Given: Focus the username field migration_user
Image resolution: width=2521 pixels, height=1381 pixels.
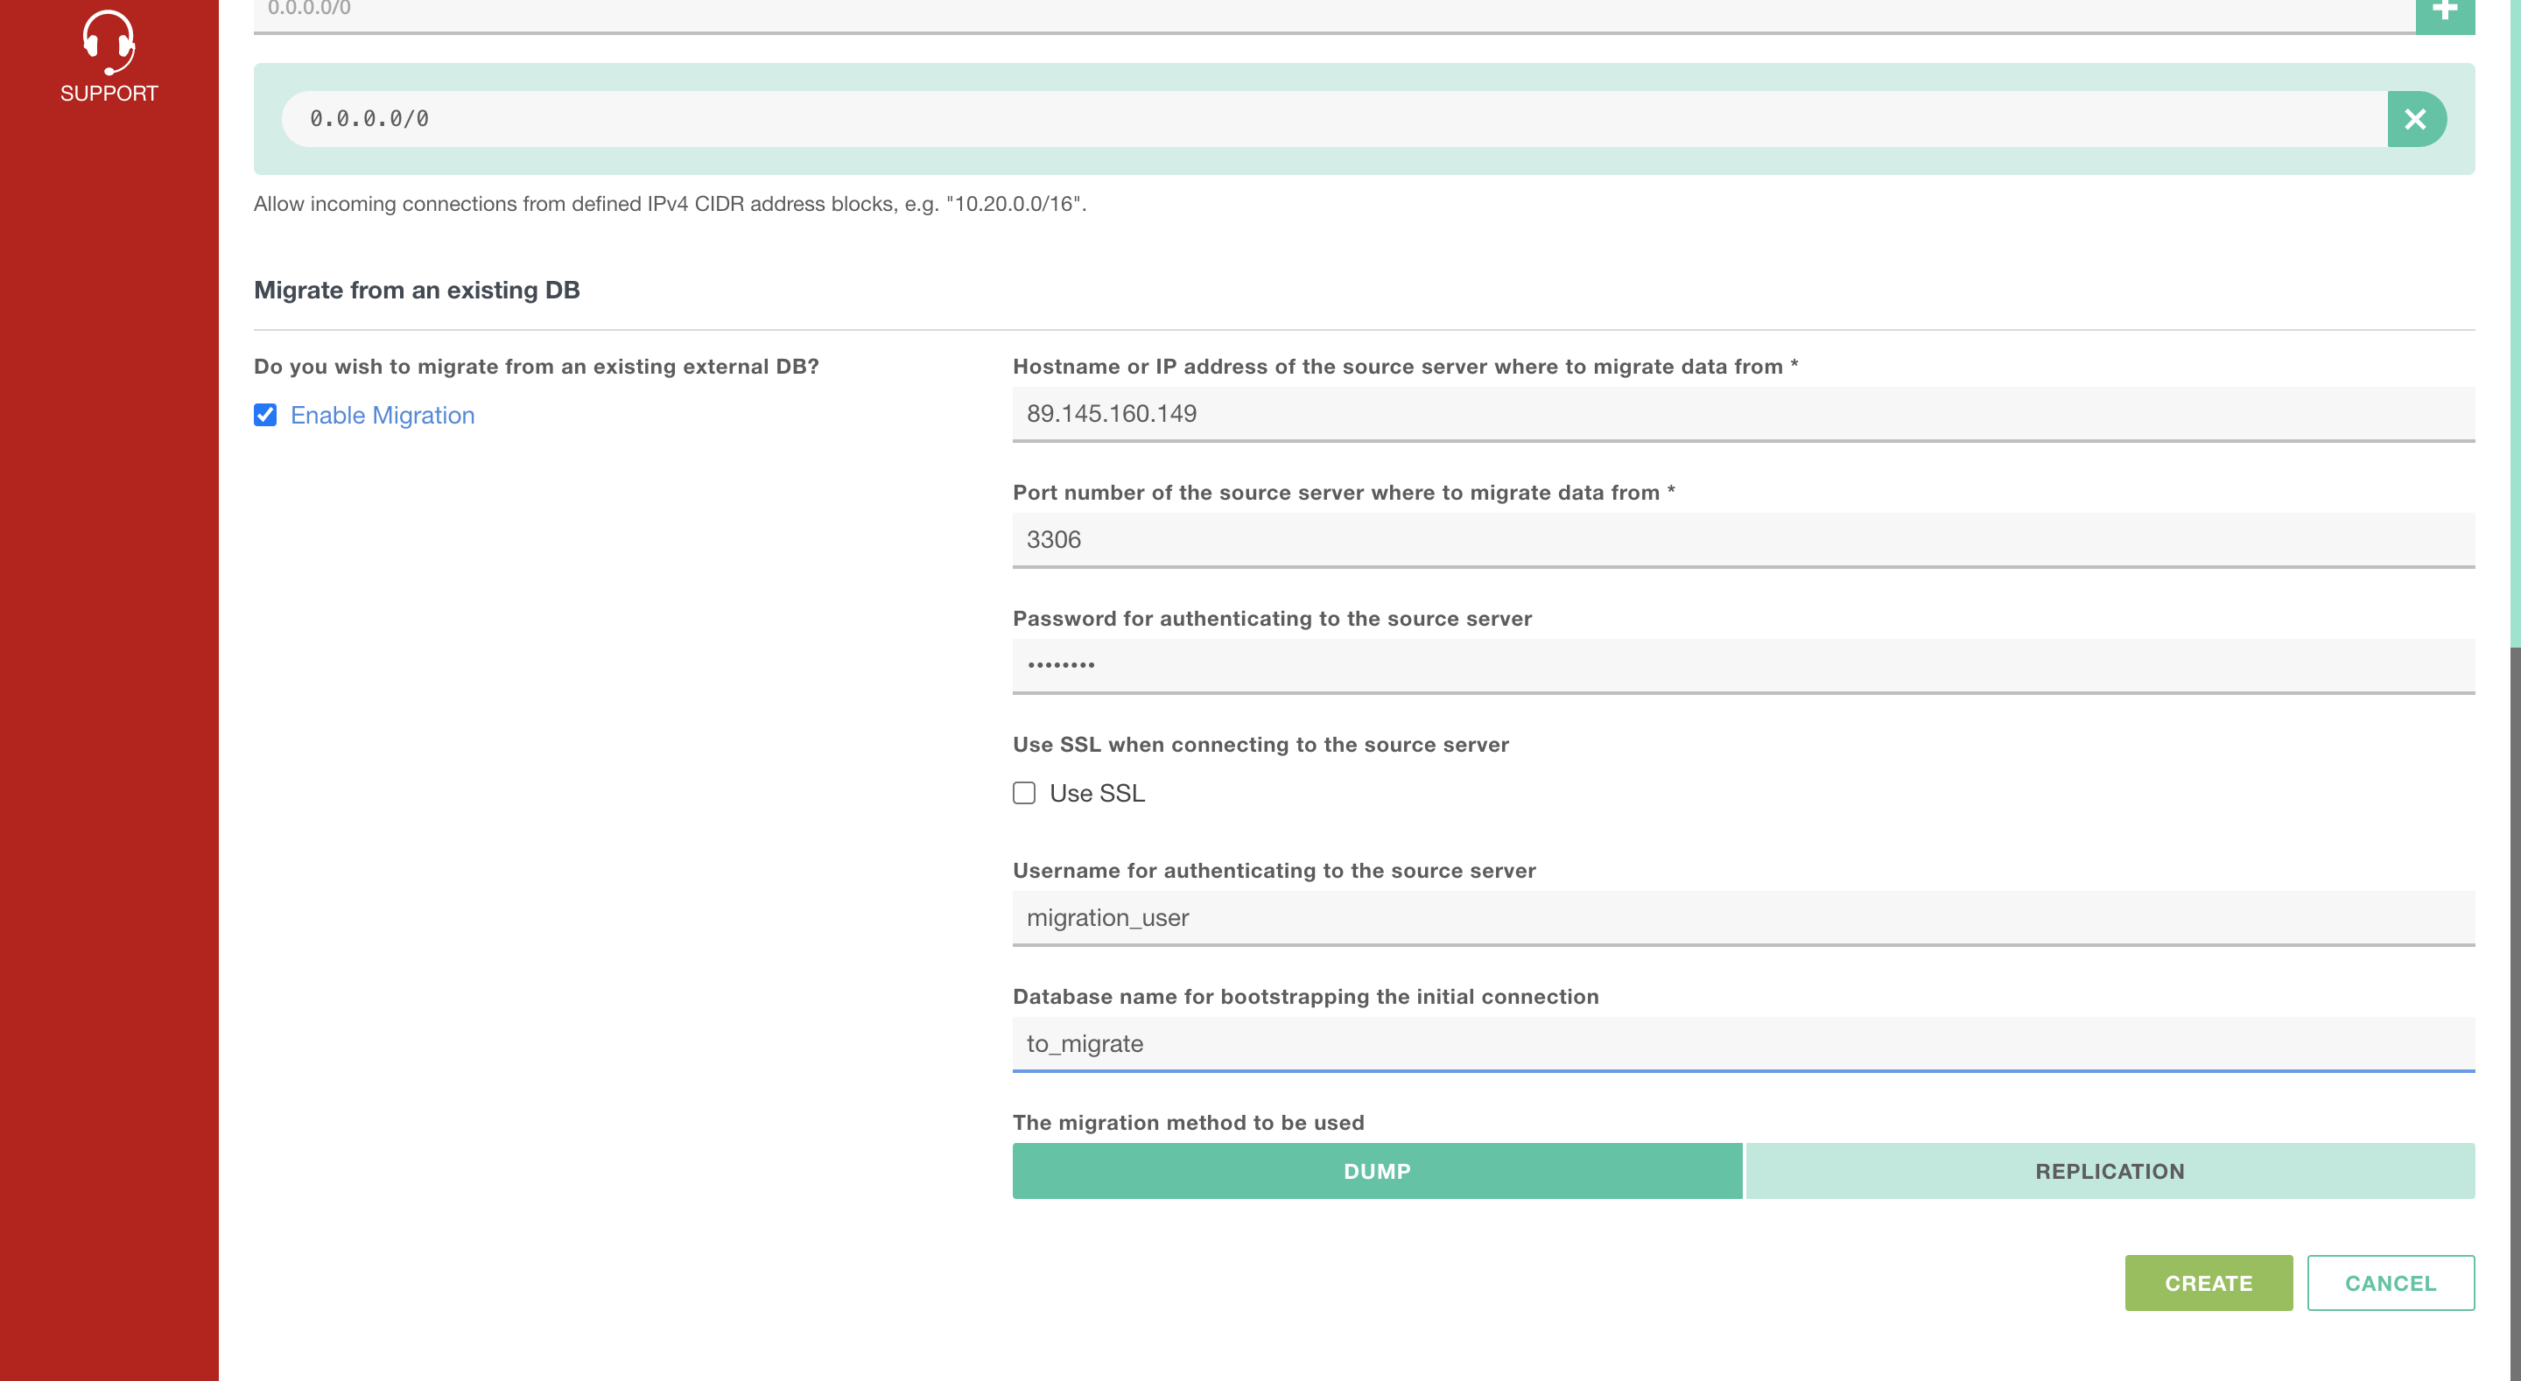Looking at the screenshot, I should 1744,918.
